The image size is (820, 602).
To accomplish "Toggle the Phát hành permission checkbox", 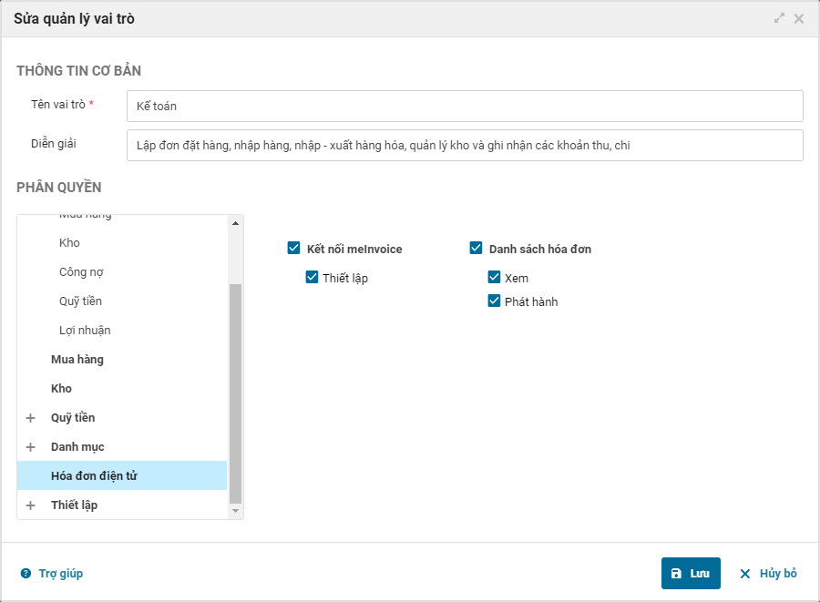I will [x=494, y=301].
